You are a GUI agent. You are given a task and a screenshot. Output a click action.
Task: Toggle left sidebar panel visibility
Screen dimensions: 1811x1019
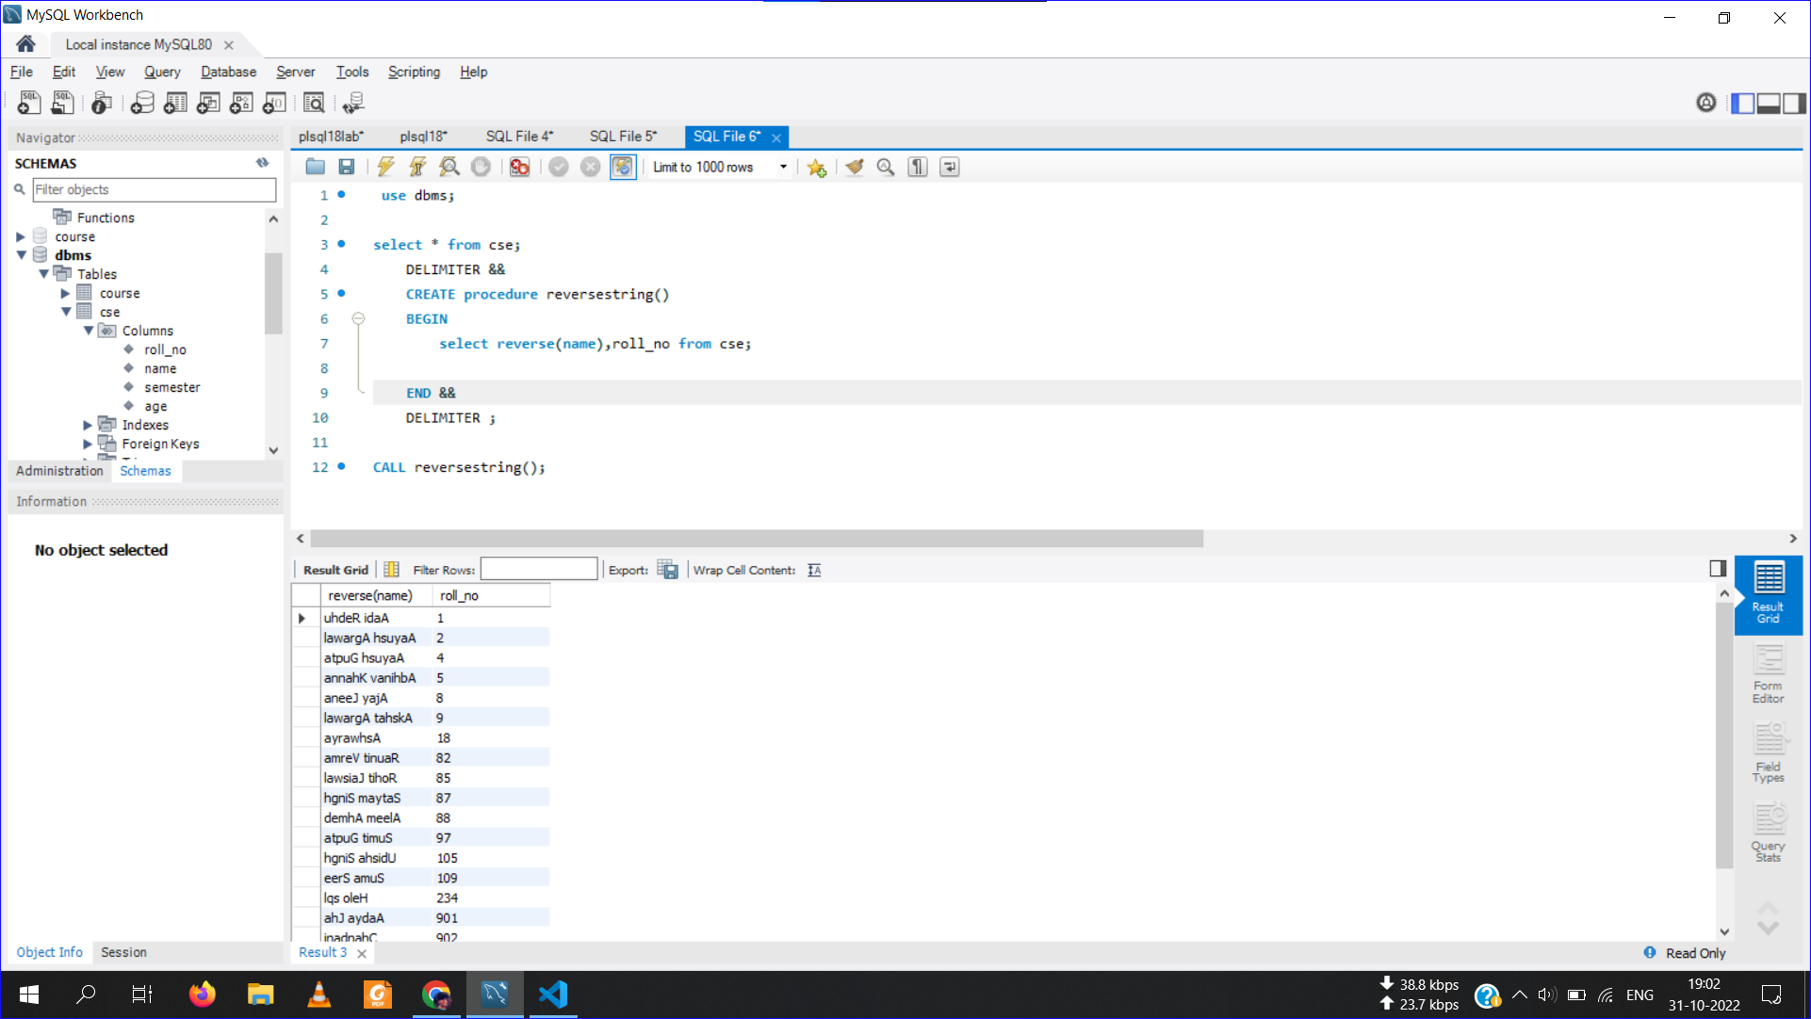[1742, 103]
